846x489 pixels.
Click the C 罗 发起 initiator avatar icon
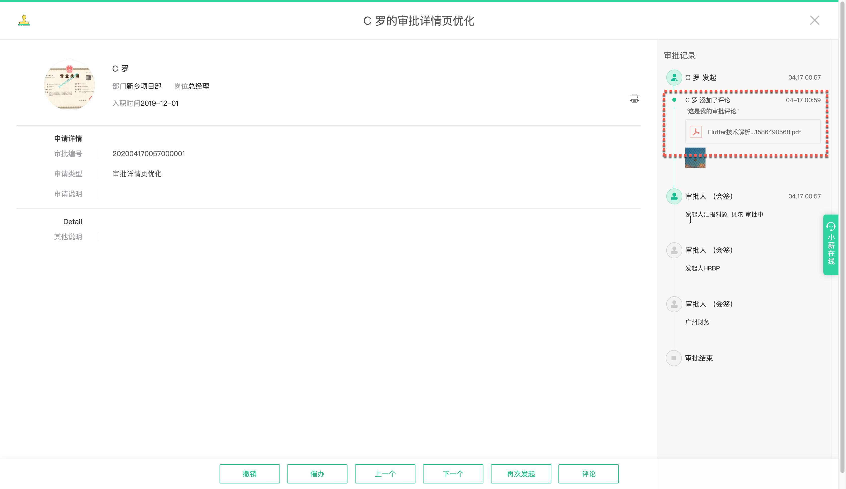[x=674, y=78]
